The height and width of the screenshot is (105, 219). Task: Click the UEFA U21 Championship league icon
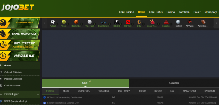click(x=45, y=97)
